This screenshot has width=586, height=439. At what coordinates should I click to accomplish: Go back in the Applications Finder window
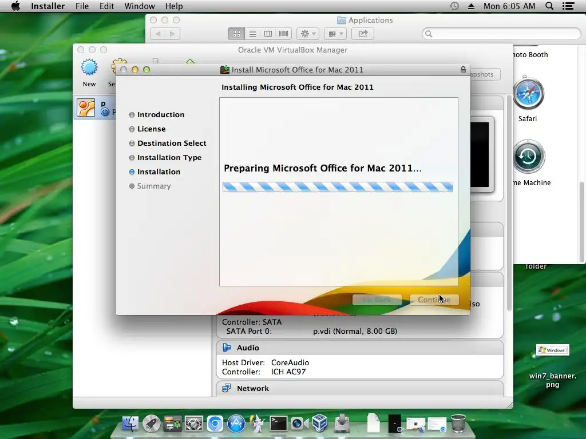pyautogui.click(x=158, y=34)
